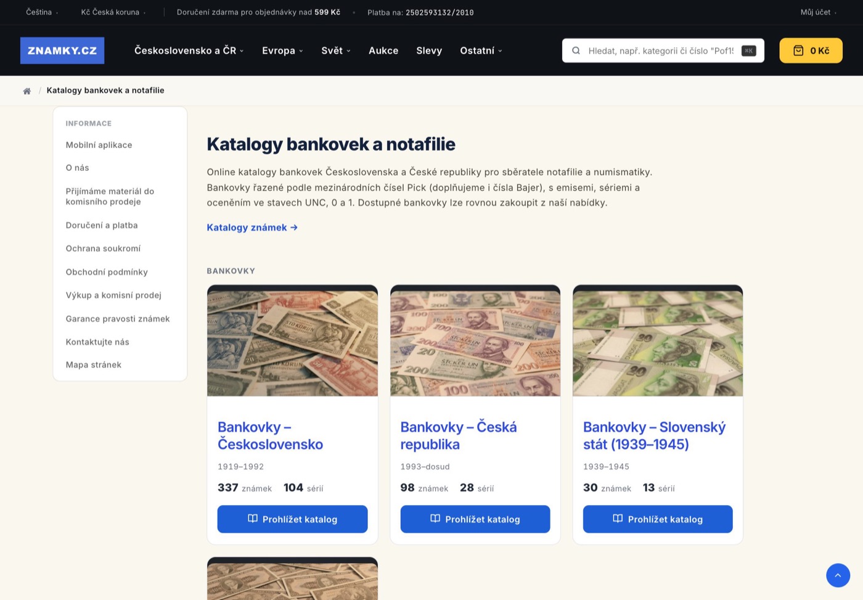This screenshot has height=600, width=863.
Task: Click the 104 sérií count
Action: [303, 488]
